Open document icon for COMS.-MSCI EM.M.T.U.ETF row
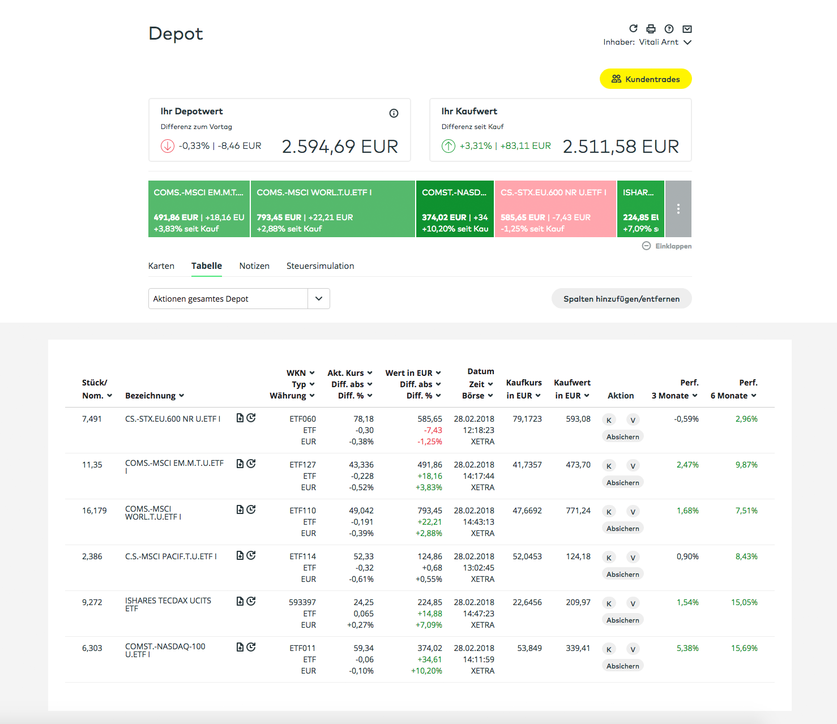This screenshot has width=837, height=724. [240, 464]
